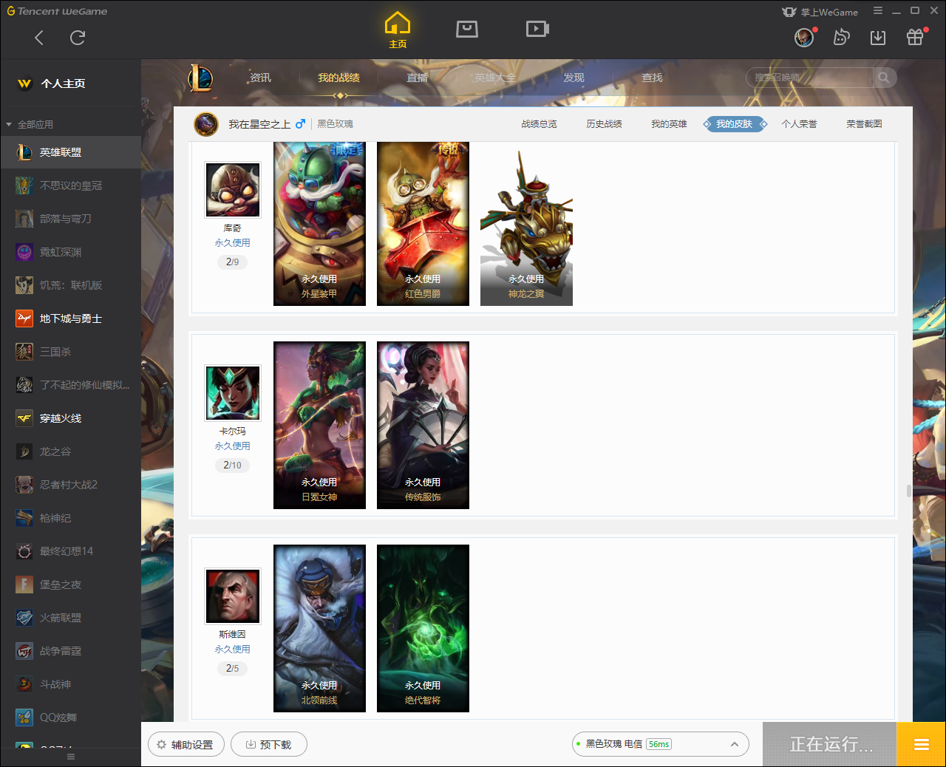Select 霓虹深渊 game entry
946x767 pixels.
pyautogui.click(x=70, y=252)
